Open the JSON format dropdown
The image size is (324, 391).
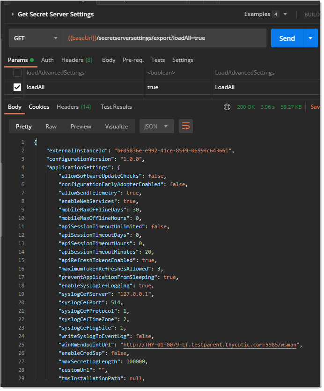click(156, 126)
